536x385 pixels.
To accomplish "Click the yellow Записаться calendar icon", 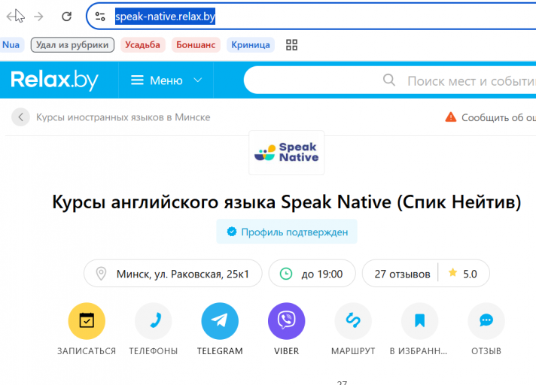I will coord(87,321).
